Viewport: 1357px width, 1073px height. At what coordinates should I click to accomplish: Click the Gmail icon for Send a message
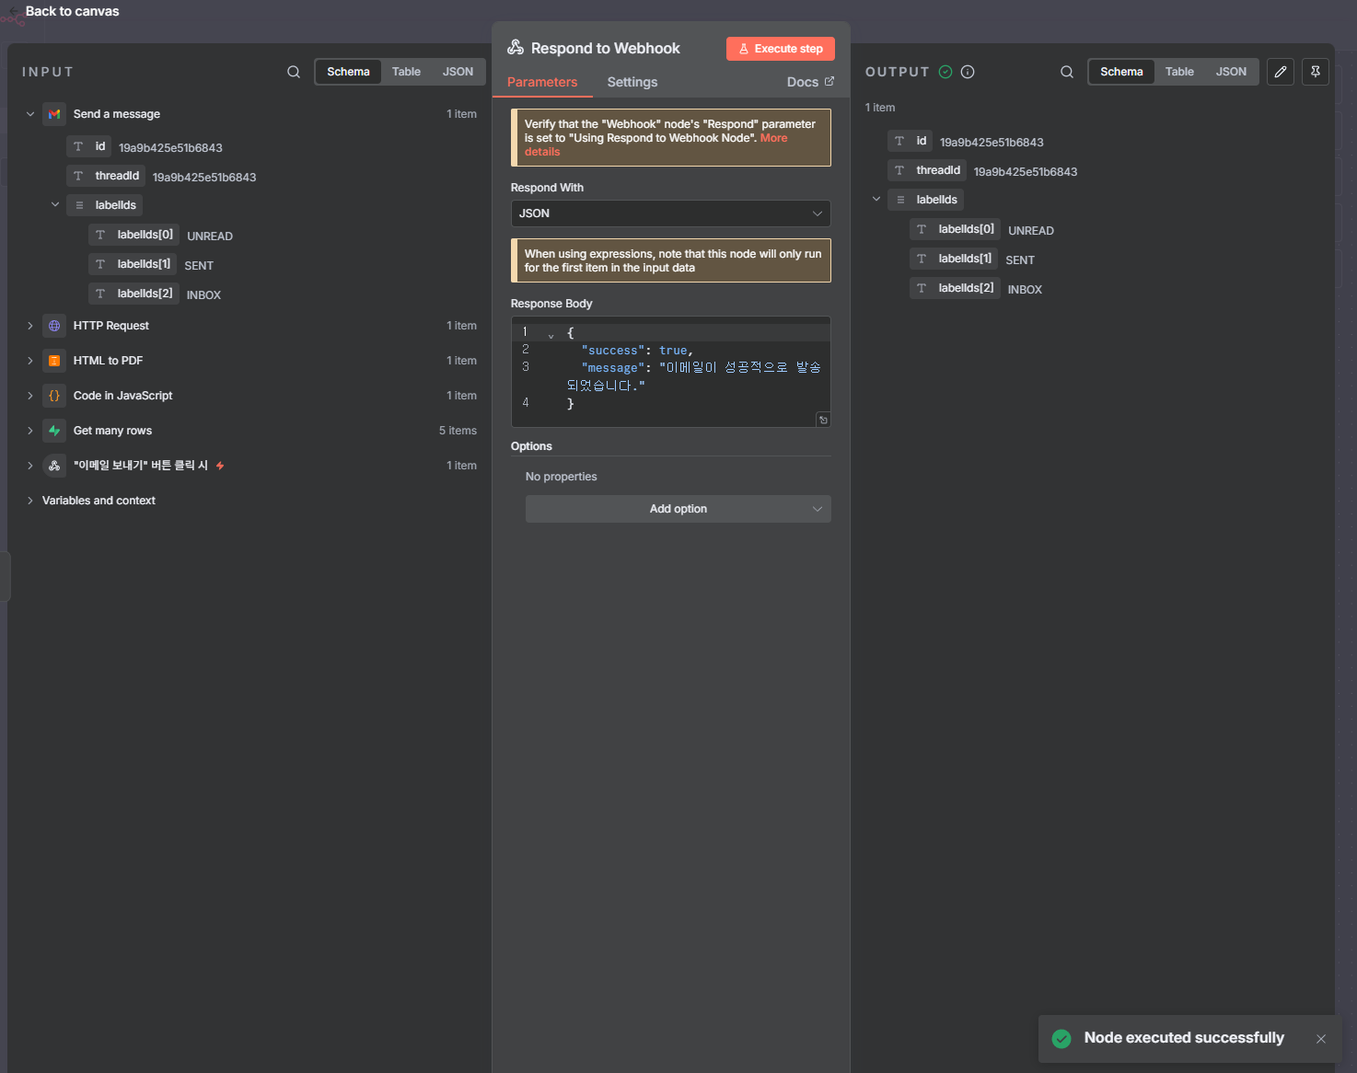pos(54,114)
